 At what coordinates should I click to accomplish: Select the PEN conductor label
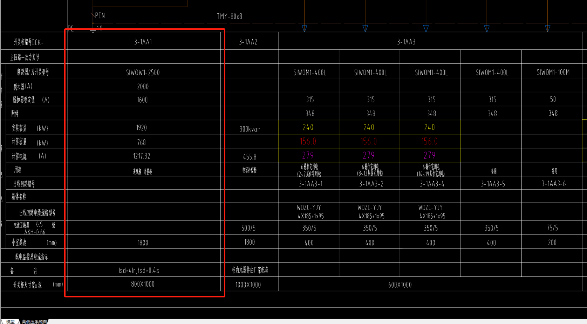(x=100, y=15)
